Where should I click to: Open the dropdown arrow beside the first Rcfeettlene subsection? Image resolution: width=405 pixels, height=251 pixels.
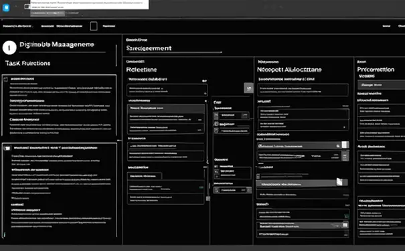coord(204,81)
